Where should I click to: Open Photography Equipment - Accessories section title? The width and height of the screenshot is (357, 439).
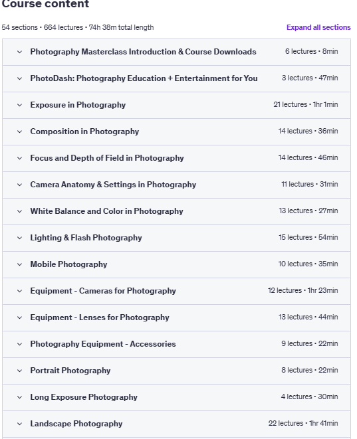coord(103,344)
